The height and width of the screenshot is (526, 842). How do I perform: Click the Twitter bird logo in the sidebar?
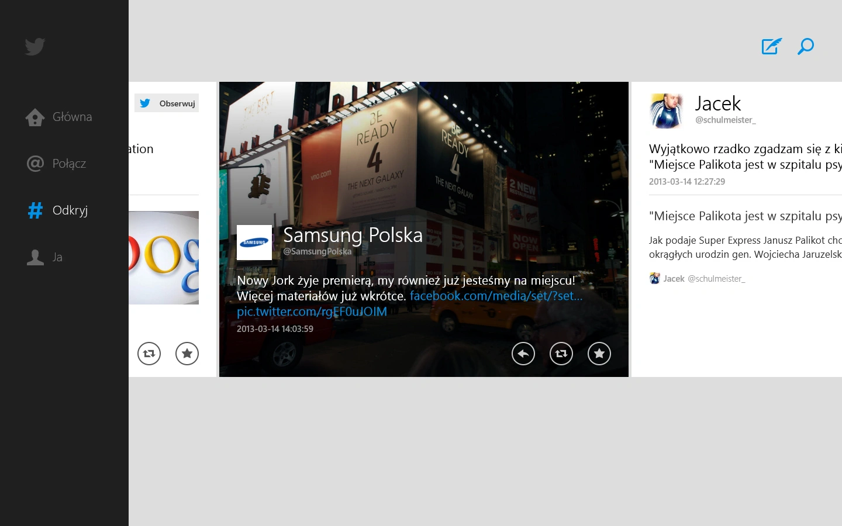pyautogui.click(x=35, y=47)
